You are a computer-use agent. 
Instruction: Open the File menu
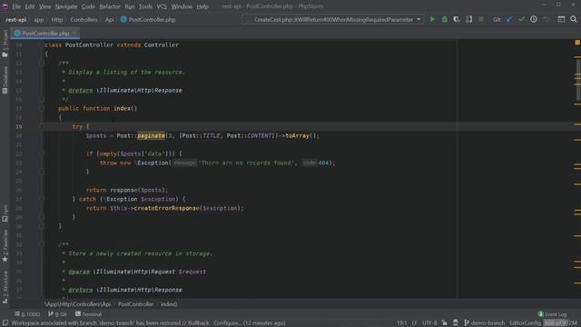(16, 6)
